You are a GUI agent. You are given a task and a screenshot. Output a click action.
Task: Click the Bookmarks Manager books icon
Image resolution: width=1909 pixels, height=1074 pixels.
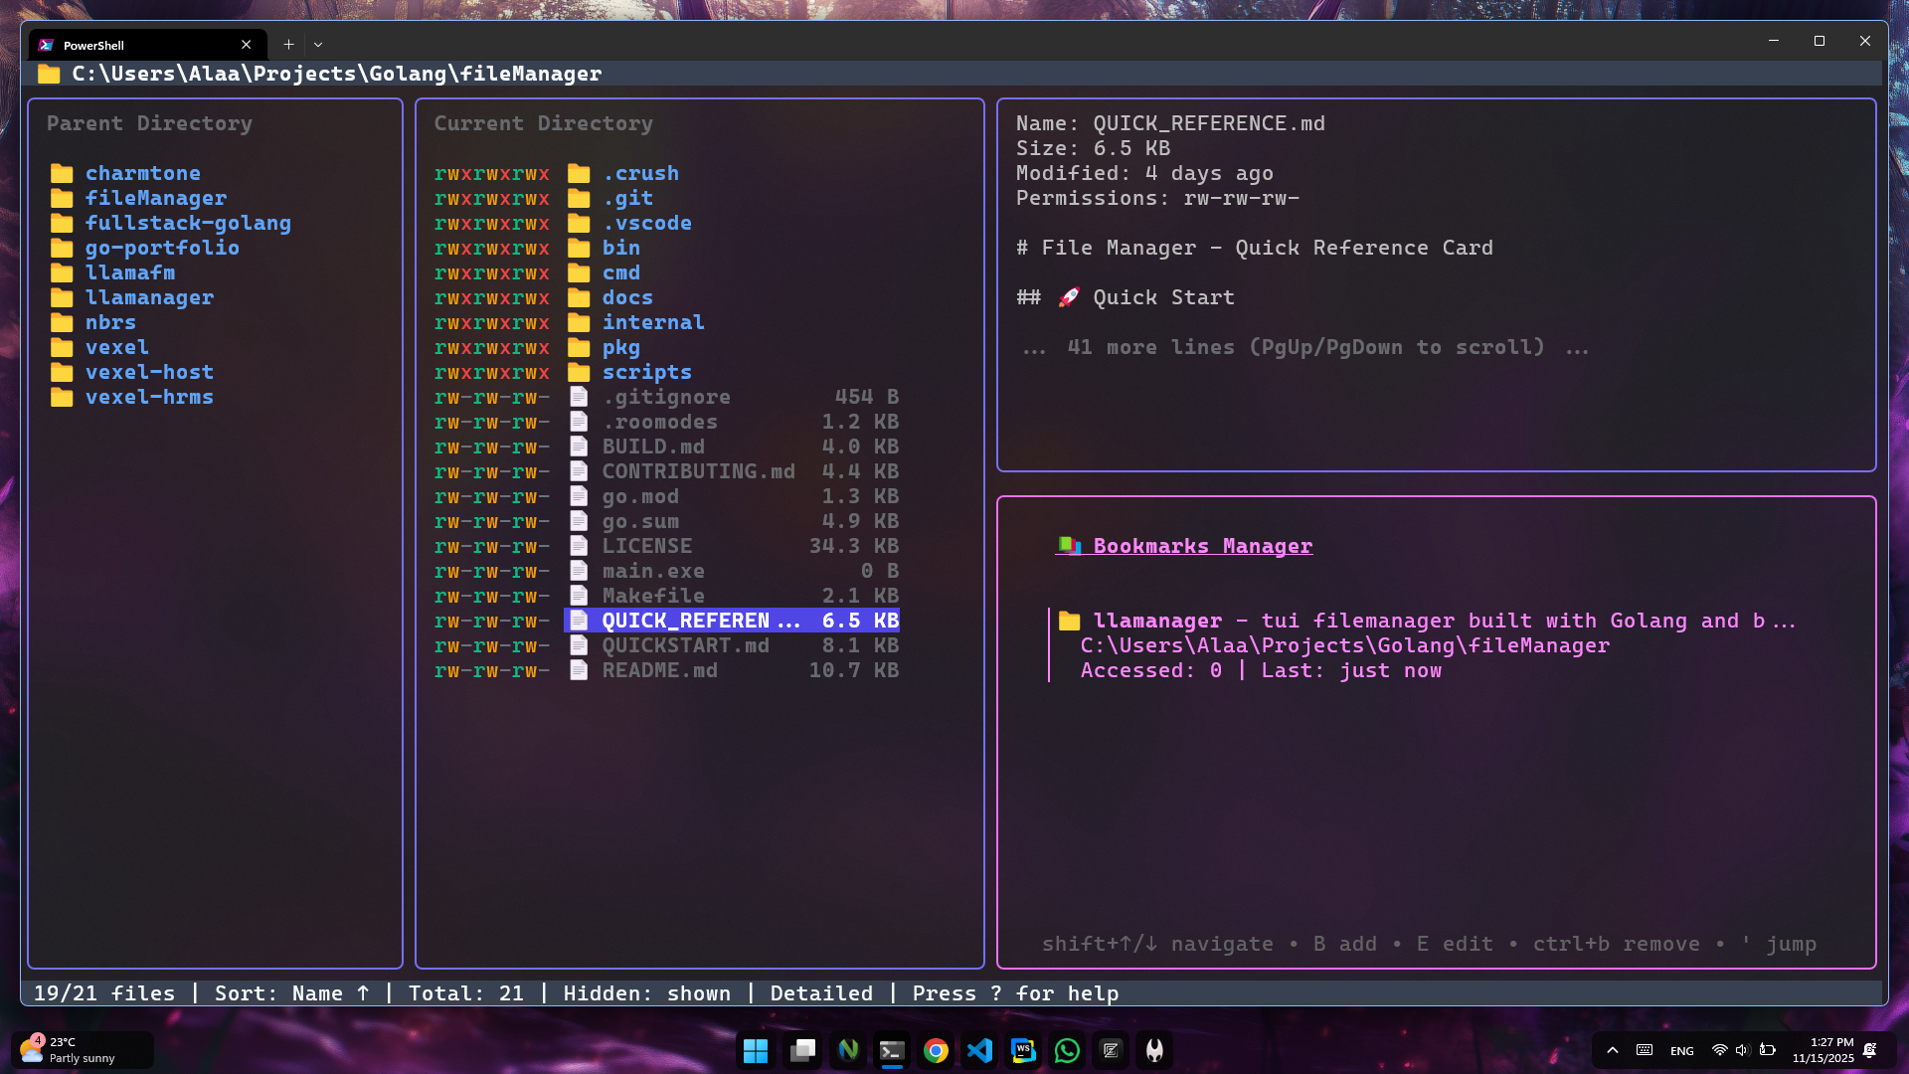pos(1070,546)
